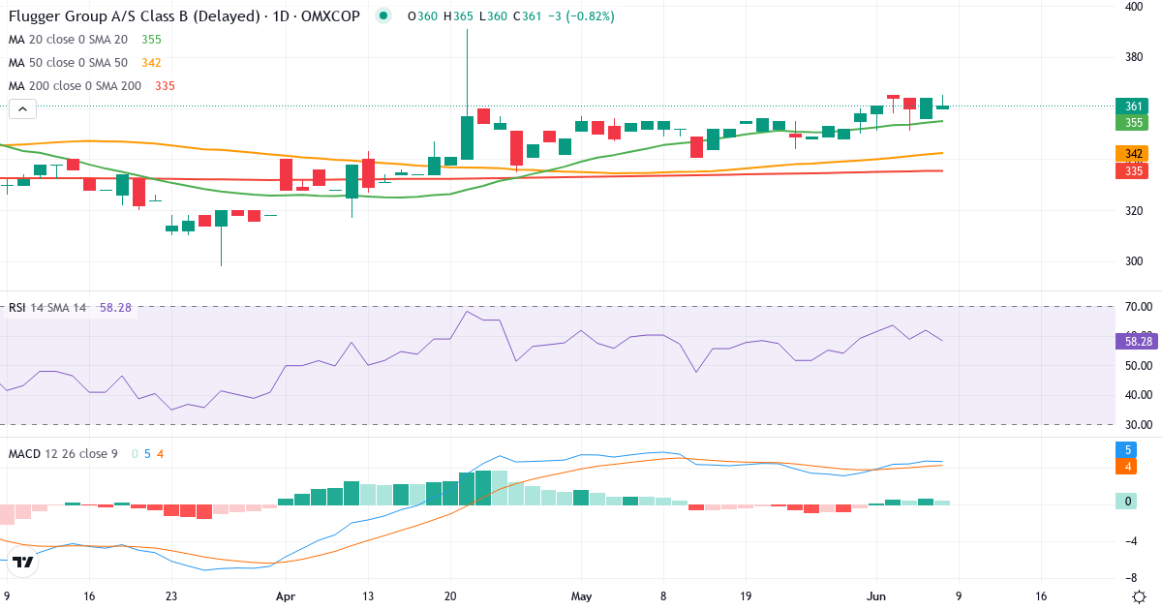Viewport: 1162px width, 610px height.
Task: Click the 400 price axis label
Action: 1134,7
